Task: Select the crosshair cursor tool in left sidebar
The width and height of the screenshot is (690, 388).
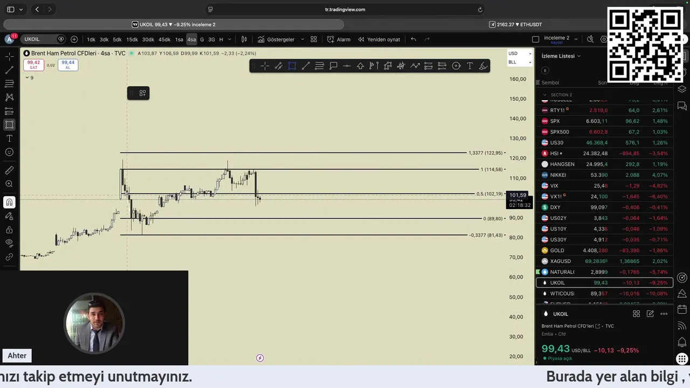Action: (10, 57)
